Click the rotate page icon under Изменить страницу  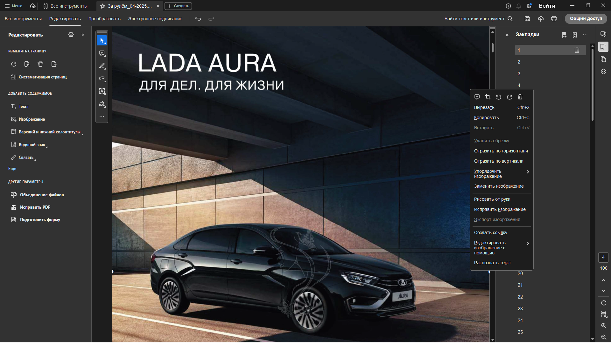pos(14,64)
